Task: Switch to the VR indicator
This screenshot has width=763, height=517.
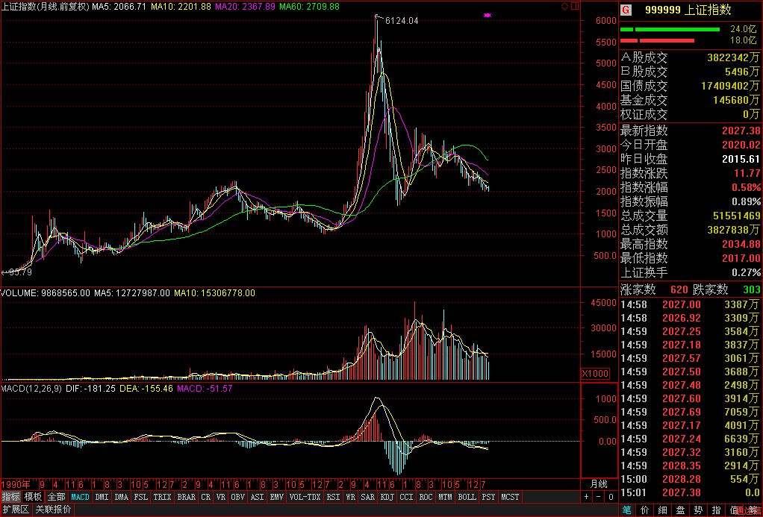Action: click(221, 497)
